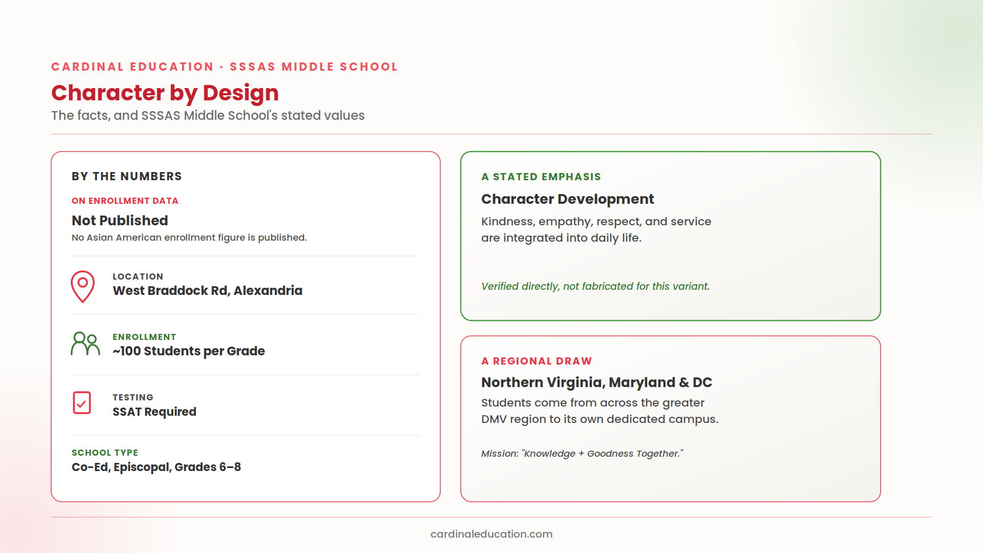Click the 'Students come from across' paragraph
Viewport: 983px width, 553px height.
(600, 411)
